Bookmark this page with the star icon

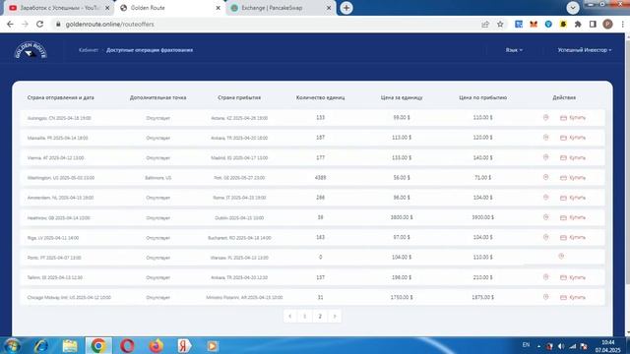[x=500, y=24]
